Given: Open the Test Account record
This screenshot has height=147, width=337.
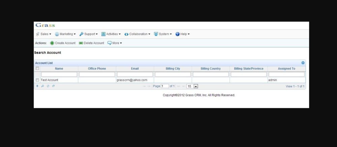Looking at the screenshot, I should coord(49,80).
